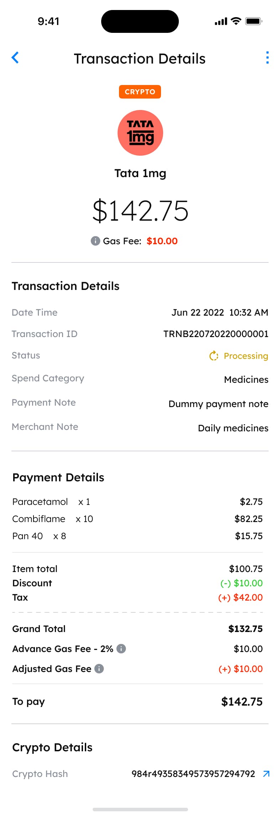This screenshot has height=817, width=280.
Task: Tap the Dummy payment note text
Action: 218,404
